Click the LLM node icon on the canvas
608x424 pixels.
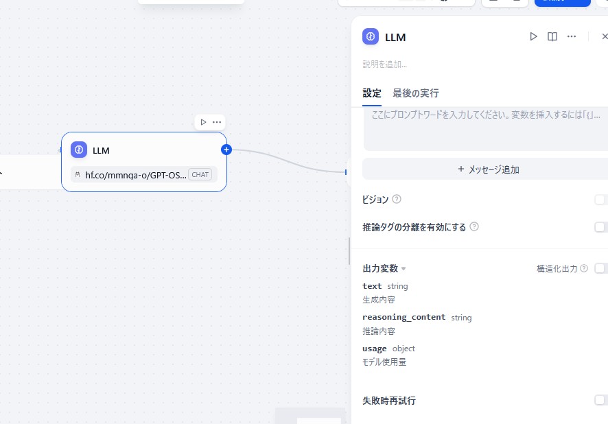78,150
